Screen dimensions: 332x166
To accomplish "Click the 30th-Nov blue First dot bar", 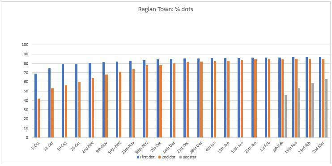I will click(x=144, y=99).
